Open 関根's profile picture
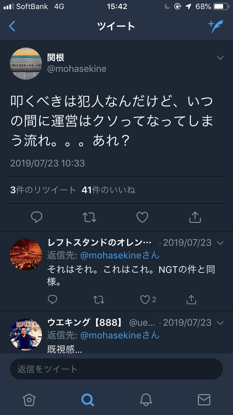This screenshot has height=415, width=233. [x=26, y=63]
